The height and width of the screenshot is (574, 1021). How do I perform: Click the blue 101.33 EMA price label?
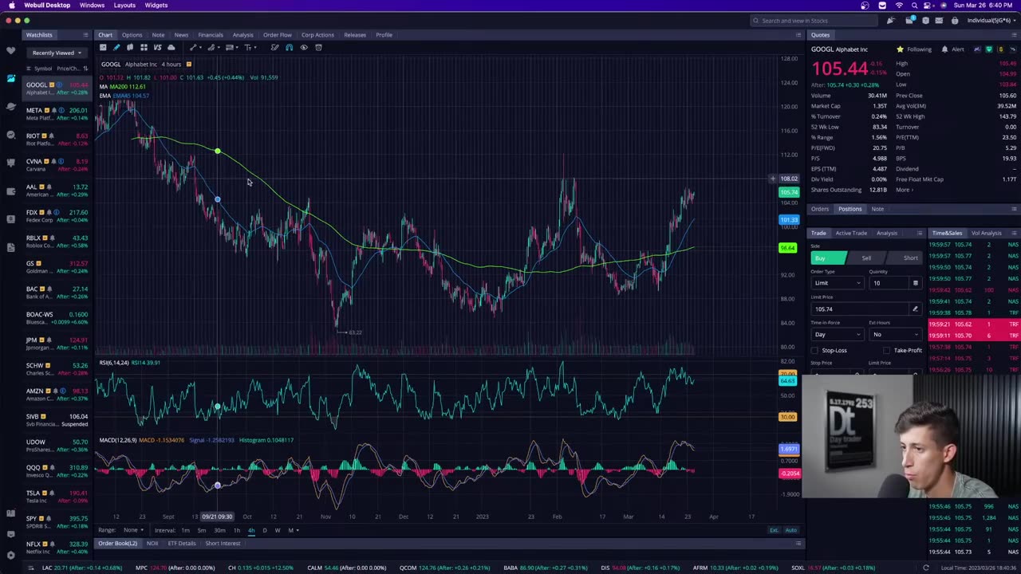(788, 220)
